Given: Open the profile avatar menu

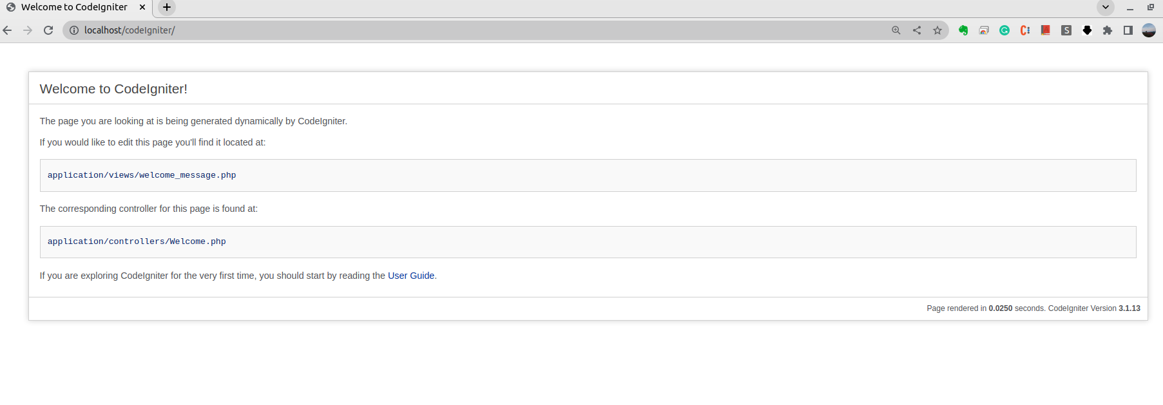Looking at the screenshot, I should coord(1149,30).
